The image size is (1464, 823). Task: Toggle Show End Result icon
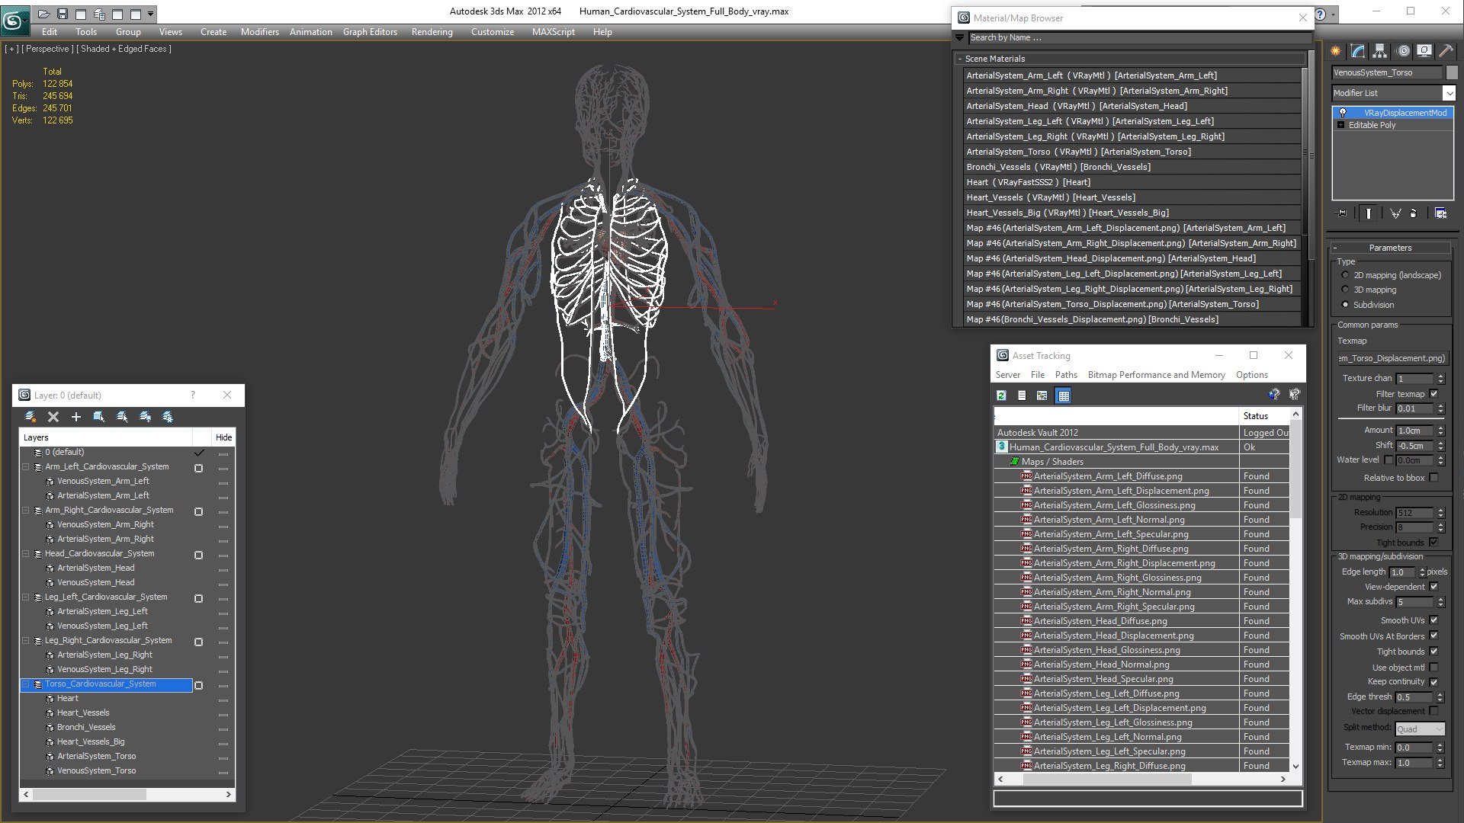[1369, 213]
